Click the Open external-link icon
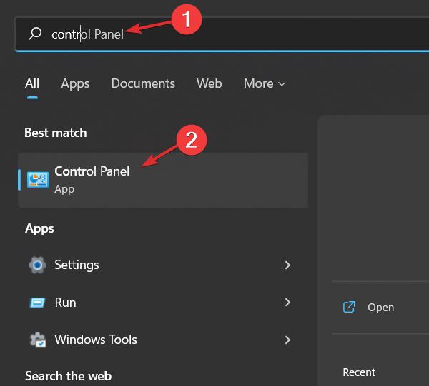429x386 pixels. pyautogui.click(x=349, y=307)
